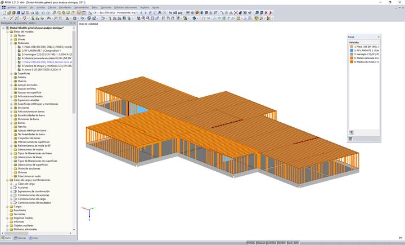405x245 pixels.
Task: Close the Panel window
Action: click(379, 37)
